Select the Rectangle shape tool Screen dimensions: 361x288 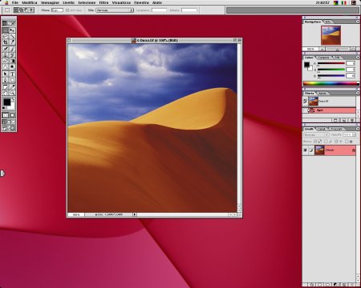tap(12, 80)
